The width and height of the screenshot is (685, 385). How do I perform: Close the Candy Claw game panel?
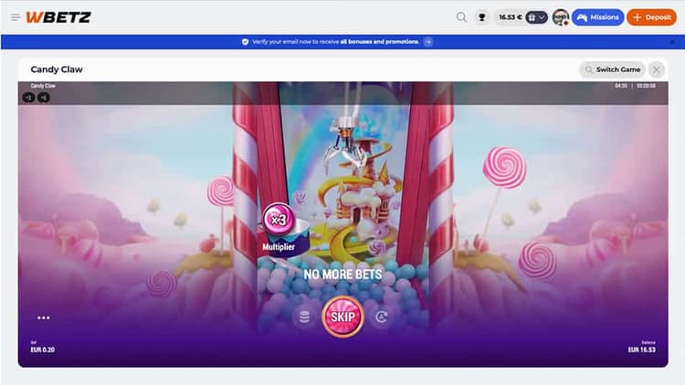(656, 69)
